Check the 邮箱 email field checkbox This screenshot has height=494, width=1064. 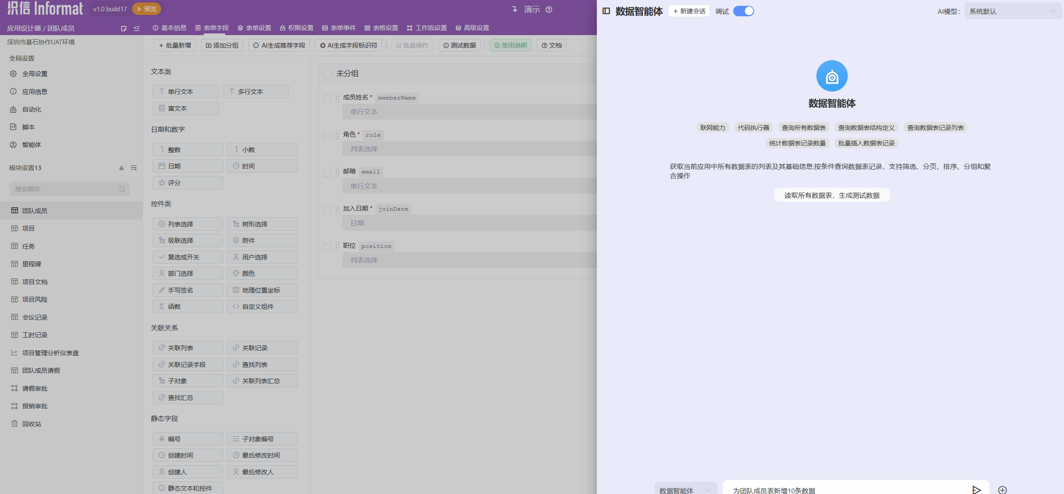click(327, 173)
